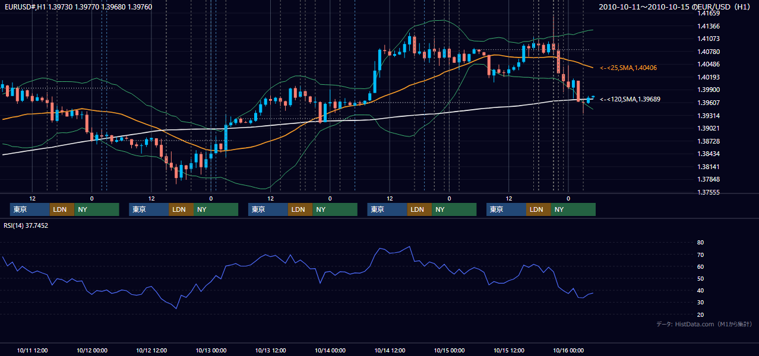Click the 10/15 00:00 time axis label
The width and height of the screenshot is (759, 356).
[x=449, y=350]
